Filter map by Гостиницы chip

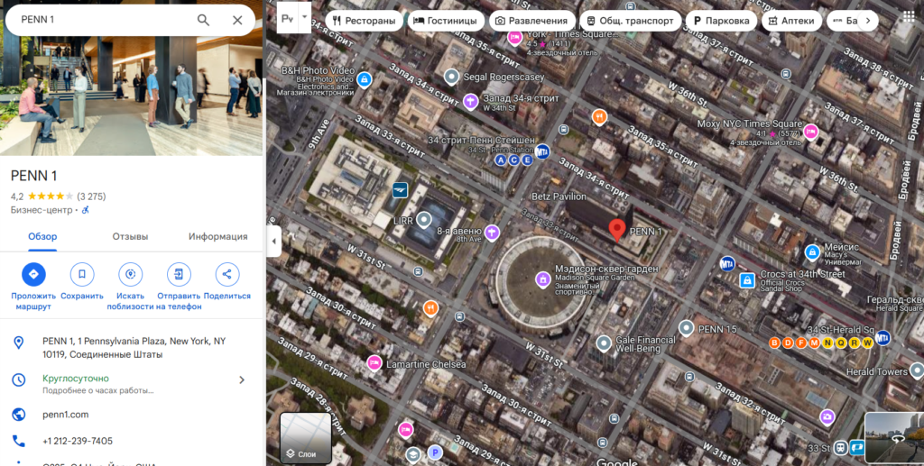click(x=443, y=21)
